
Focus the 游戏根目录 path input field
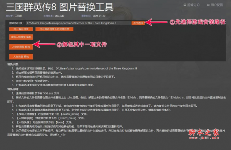click(x=78, y=23)
